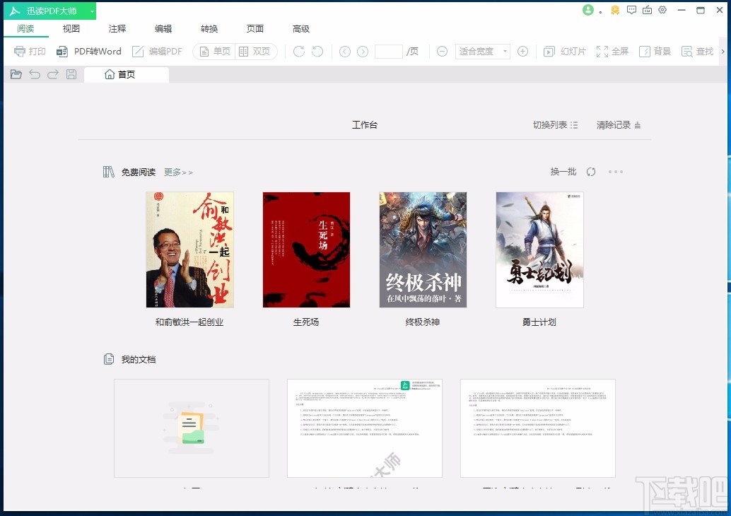The height and width of the screenshot is (516, 731).
Task: Click the redo arrow icon
Action: [x=53, y=74]
